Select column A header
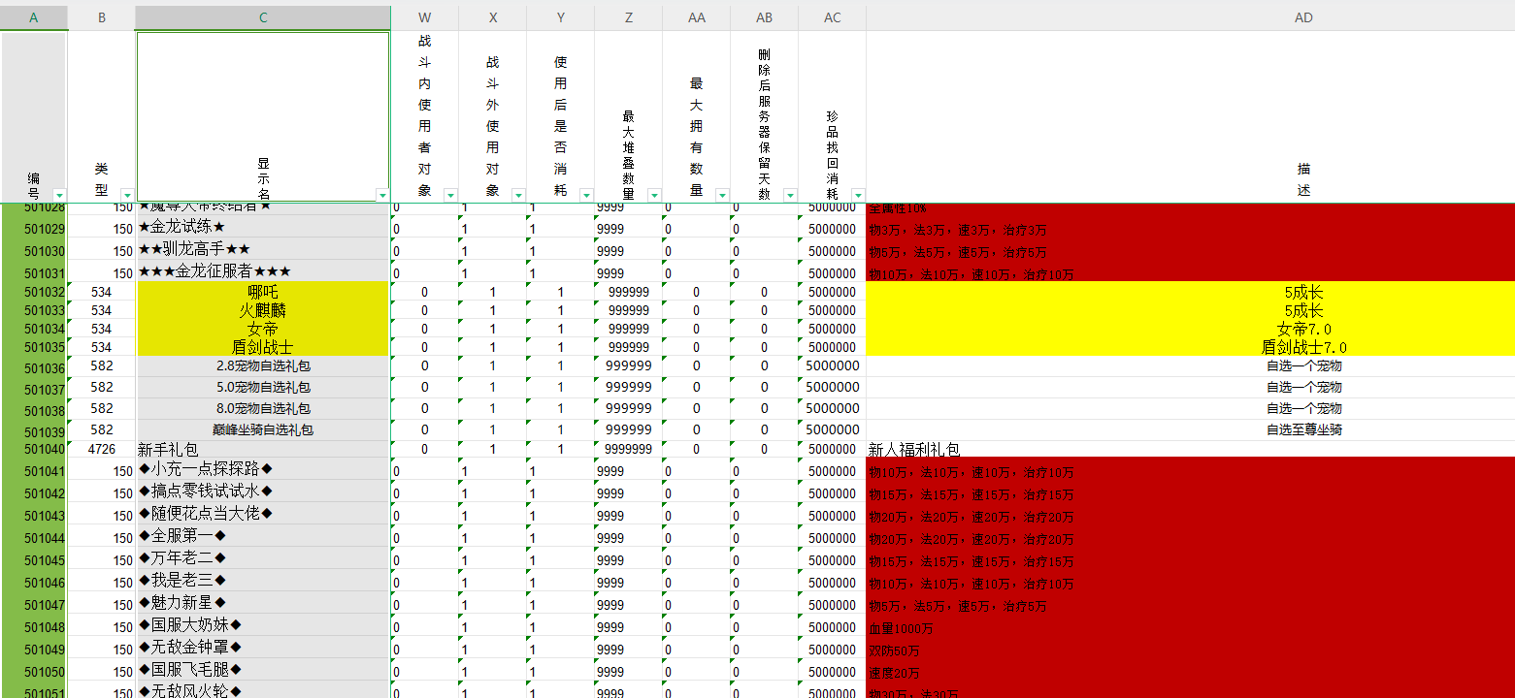1515x698 pixels. coord(34,17)
